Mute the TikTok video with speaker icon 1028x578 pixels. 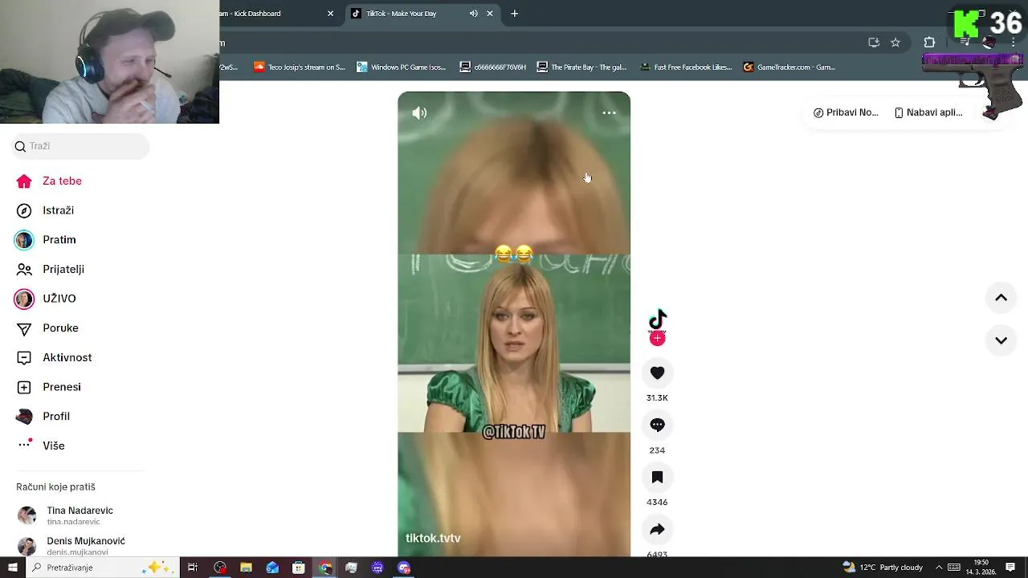tap(419, 113)
